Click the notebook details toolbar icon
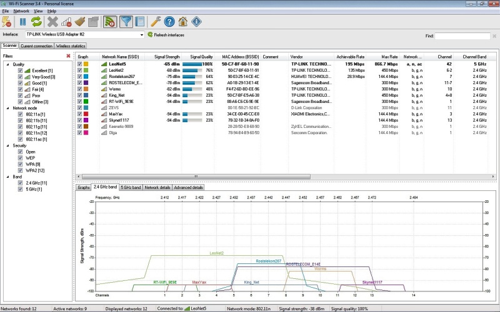Viewport: 500px width, 312px height. 140,22
